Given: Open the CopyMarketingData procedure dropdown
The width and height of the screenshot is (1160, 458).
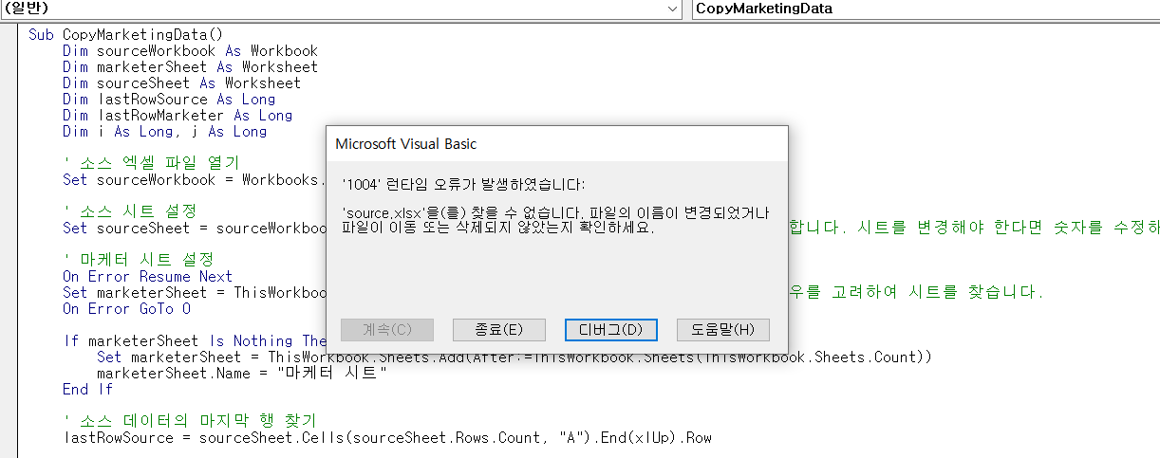Looking at the screenshot, I should (926, 9).
